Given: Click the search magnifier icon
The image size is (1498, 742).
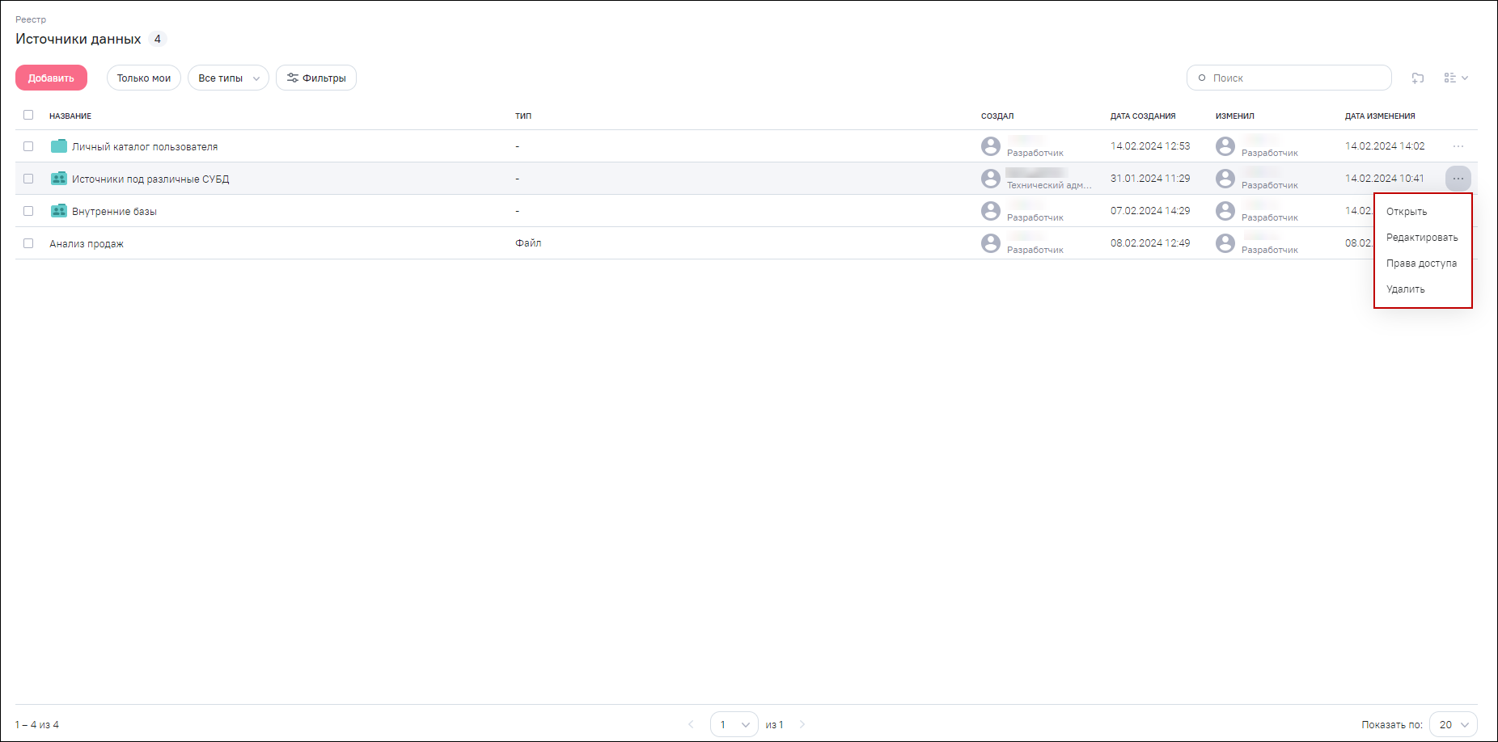Looking at the screenshot, I should pos(1202,78).
